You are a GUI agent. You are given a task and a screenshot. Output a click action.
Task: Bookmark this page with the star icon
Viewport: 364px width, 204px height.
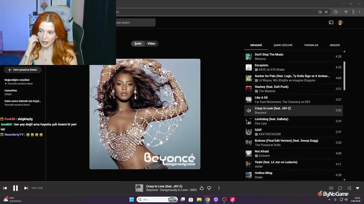[x=326, y=12]
